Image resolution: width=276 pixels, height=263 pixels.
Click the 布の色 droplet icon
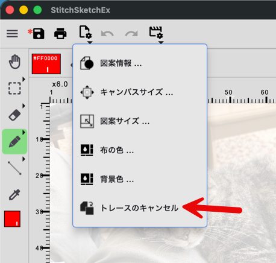pyautogui.click(x=87, y=150)
